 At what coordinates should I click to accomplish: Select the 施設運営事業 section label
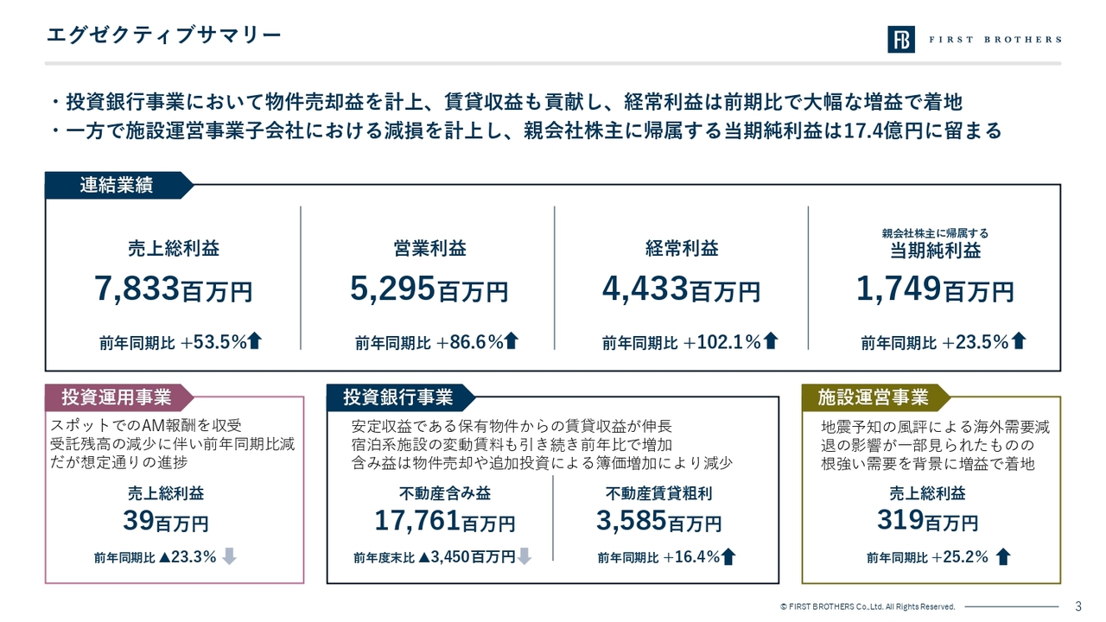873,397
